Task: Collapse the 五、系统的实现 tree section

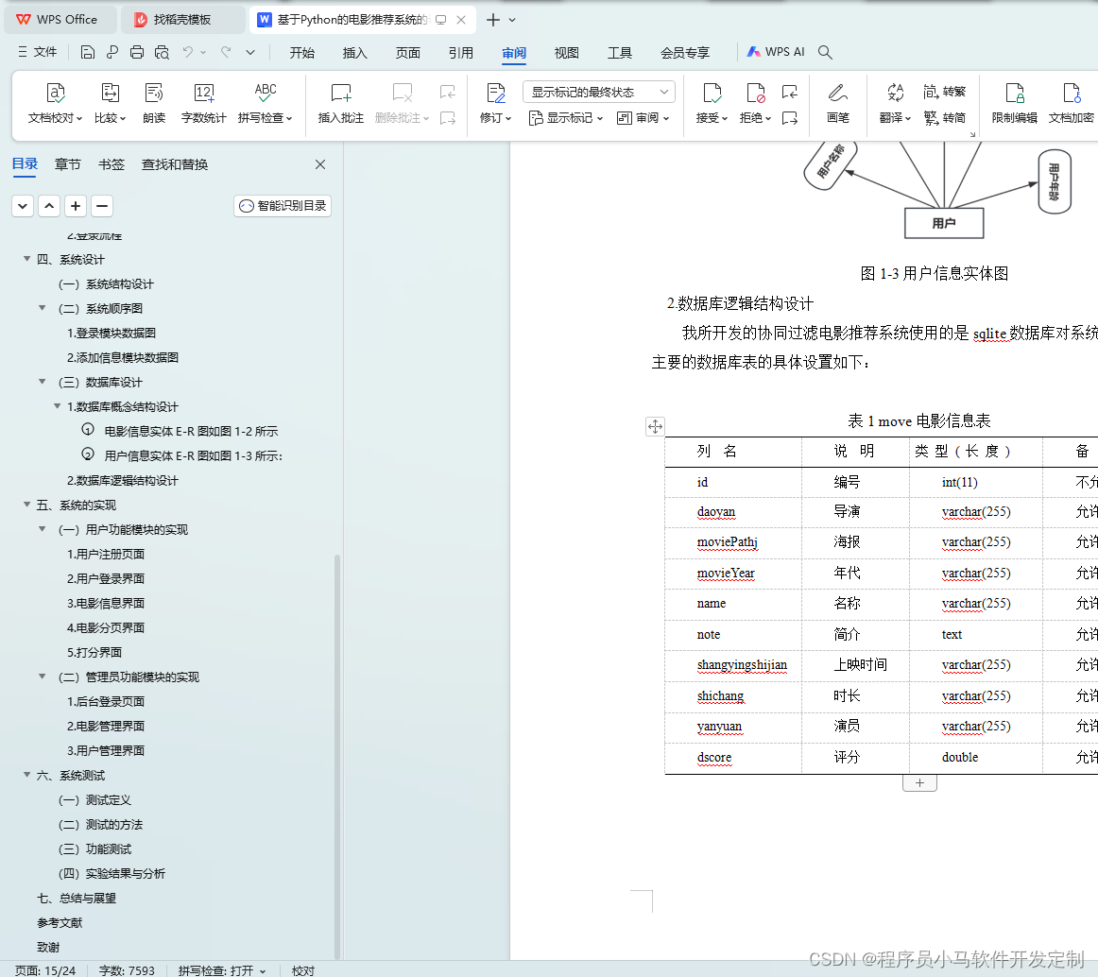Action: coord(26,505)
